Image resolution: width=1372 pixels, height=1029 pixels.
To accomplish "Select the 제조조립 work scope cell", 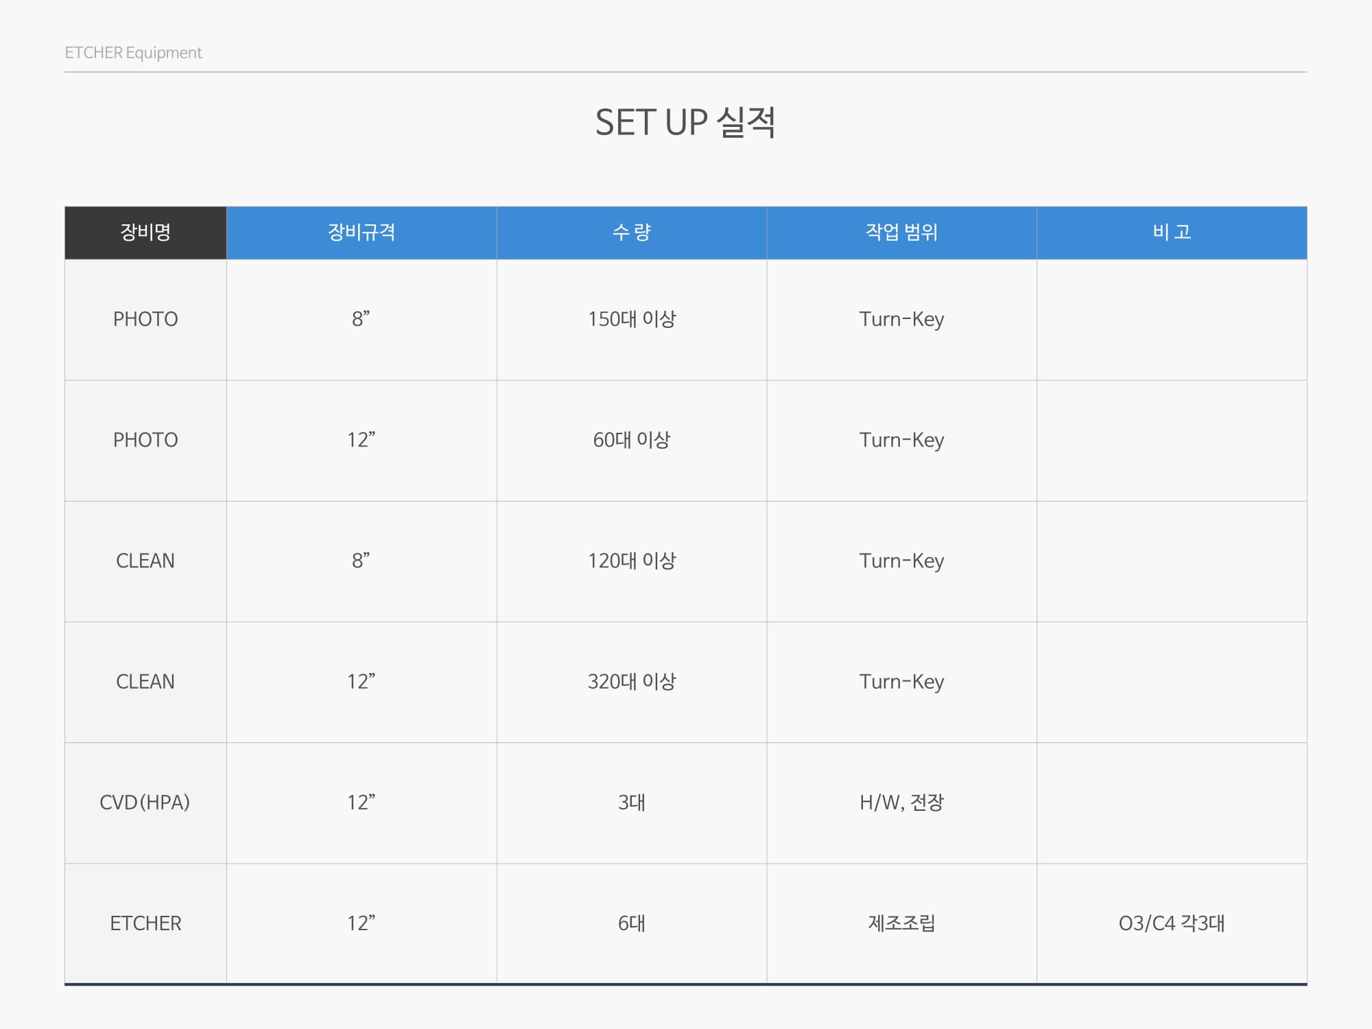I will [x=901, y=923].
